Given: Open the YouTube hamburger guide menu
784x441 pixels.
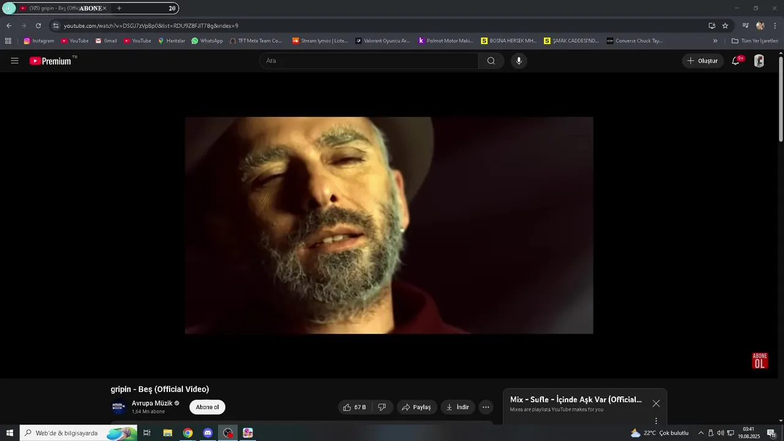Looking at the screenshot, I should coord(15,61).
